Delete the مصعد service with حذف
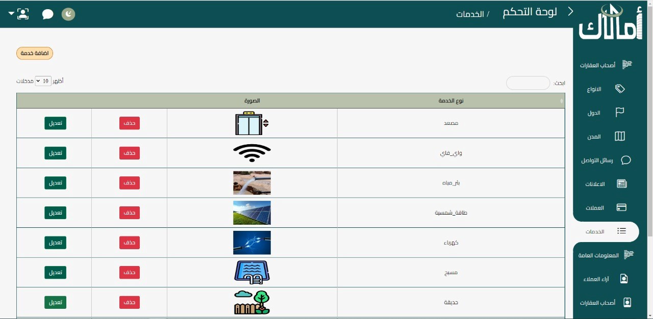 (129, 123)
